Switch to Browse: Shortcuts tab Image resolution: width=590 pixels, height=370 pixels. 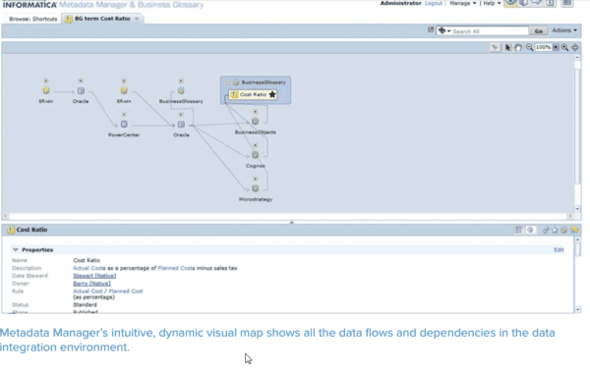[x=33, y=19]
